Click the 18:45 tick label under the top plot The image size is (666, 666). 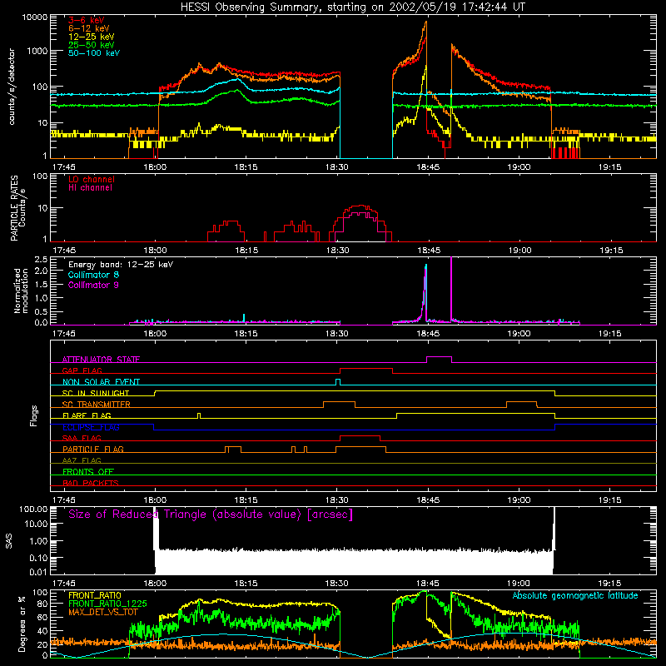tap(428, 167)
